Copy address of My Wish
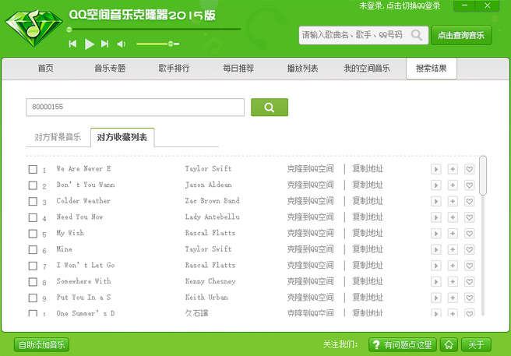511x356 pixels. tap(368, 234)
